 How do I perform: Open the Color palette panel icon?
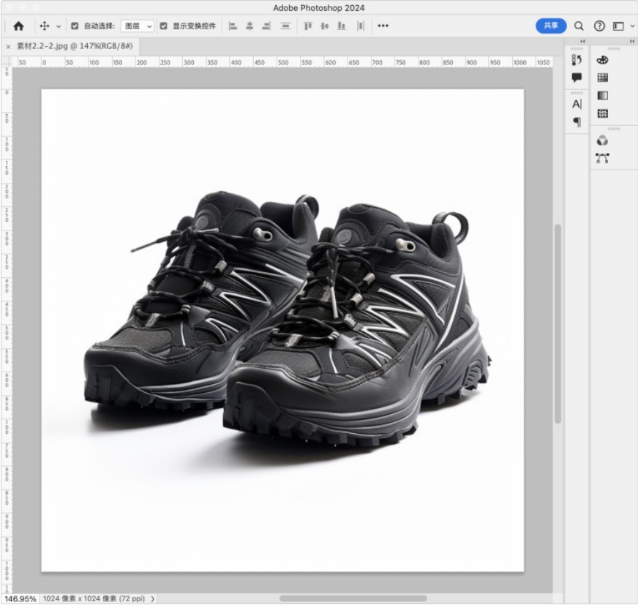(x=603, y=60)
